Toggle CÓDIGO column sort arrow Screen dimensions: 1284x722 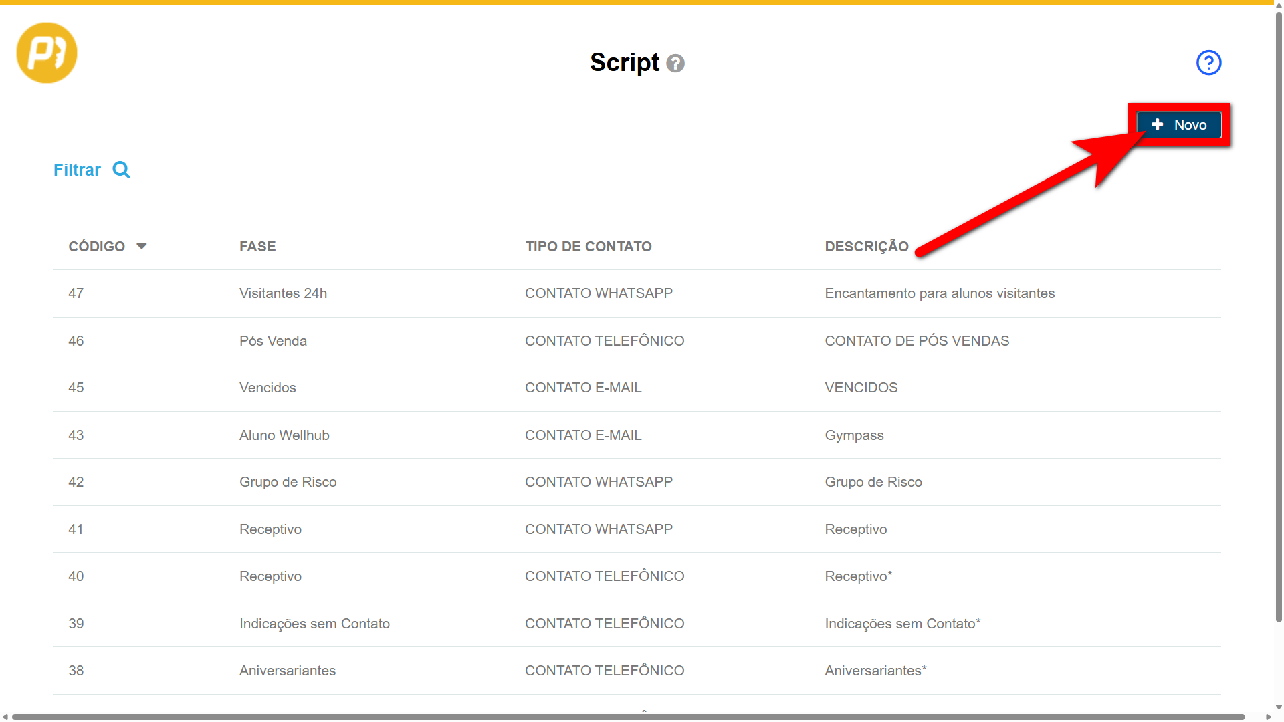click(142, 246)
